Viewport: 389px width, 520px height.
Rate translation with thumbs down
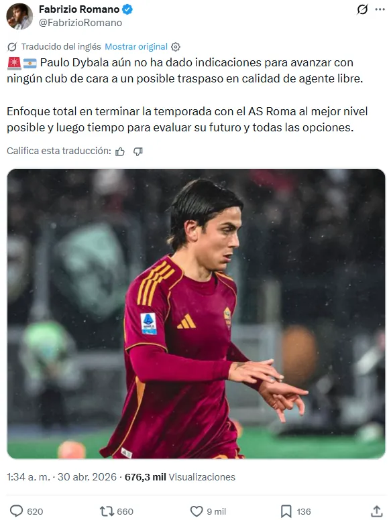click(137, 151)
